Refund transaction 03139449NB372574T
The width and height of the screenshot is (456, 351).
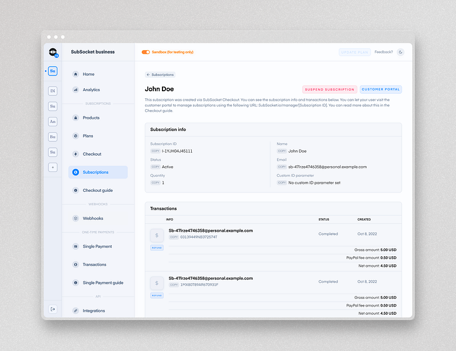tap(157, 247)
